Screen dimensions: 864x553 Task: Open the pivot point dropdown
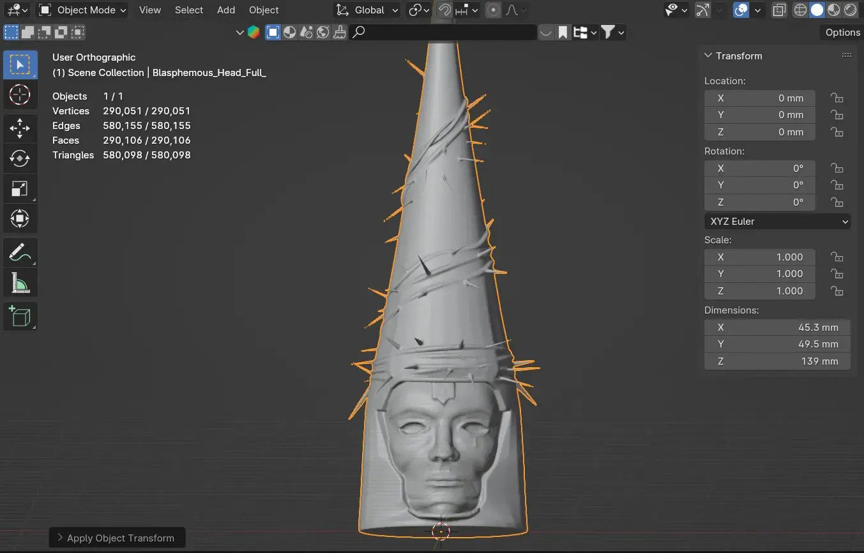[420, 10]
